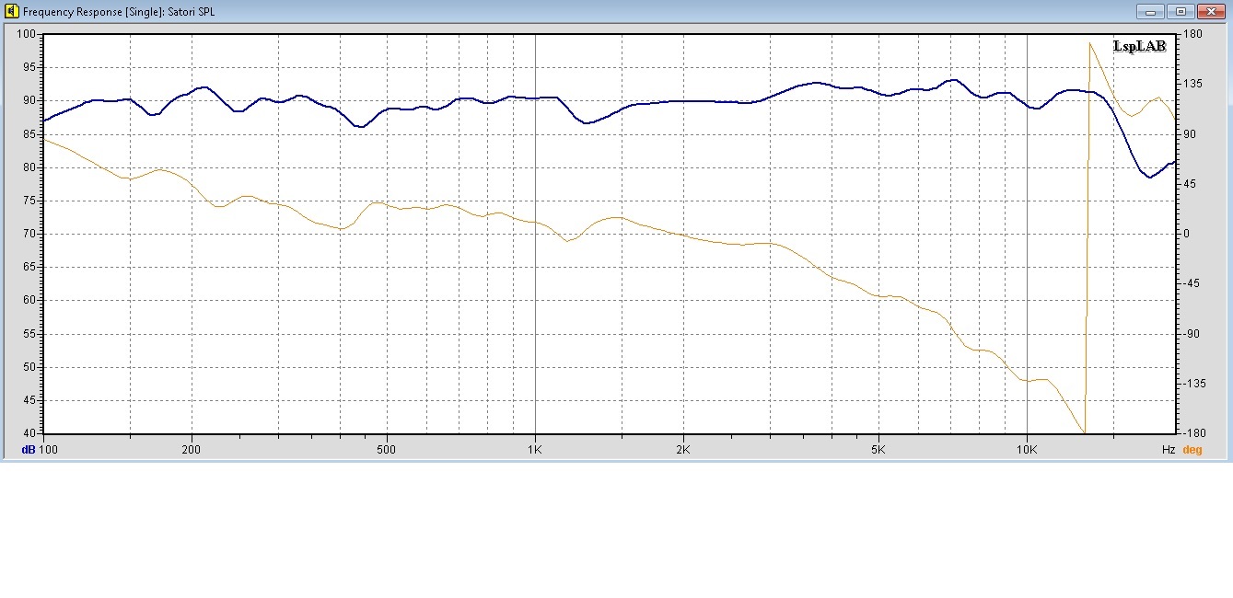Click the '70' value on dB axis
Viewport: 1233px width, 598px height.
click(29, 234)
